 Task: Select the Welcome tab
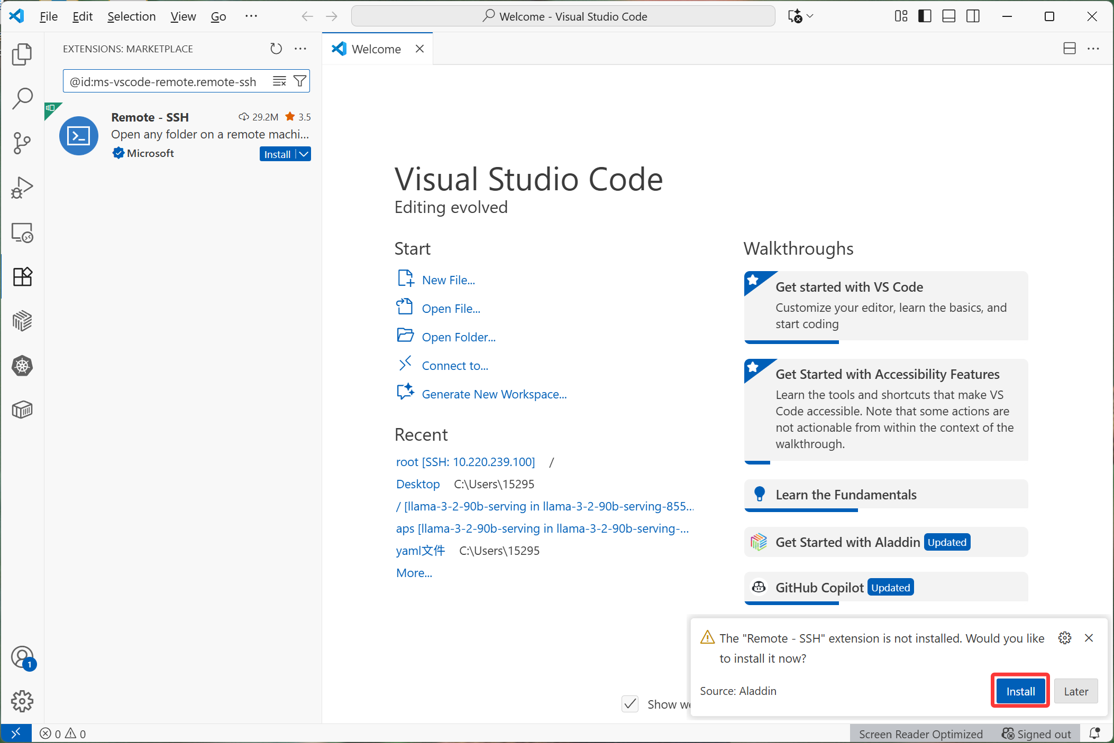click(x=376, y=49)
